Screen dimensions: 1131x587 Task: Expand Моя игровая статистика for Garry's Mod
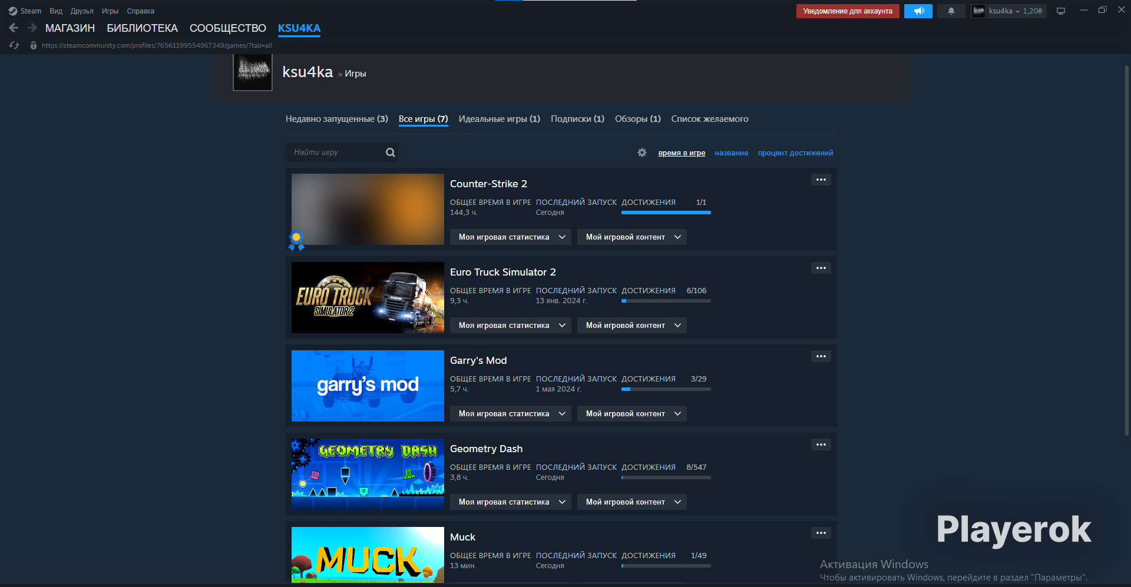click(x=511, y=414)
